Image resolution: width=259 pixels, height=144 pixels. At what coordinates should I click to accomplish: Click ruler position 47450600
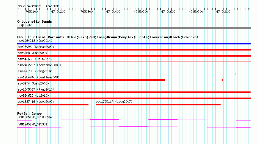168,12
